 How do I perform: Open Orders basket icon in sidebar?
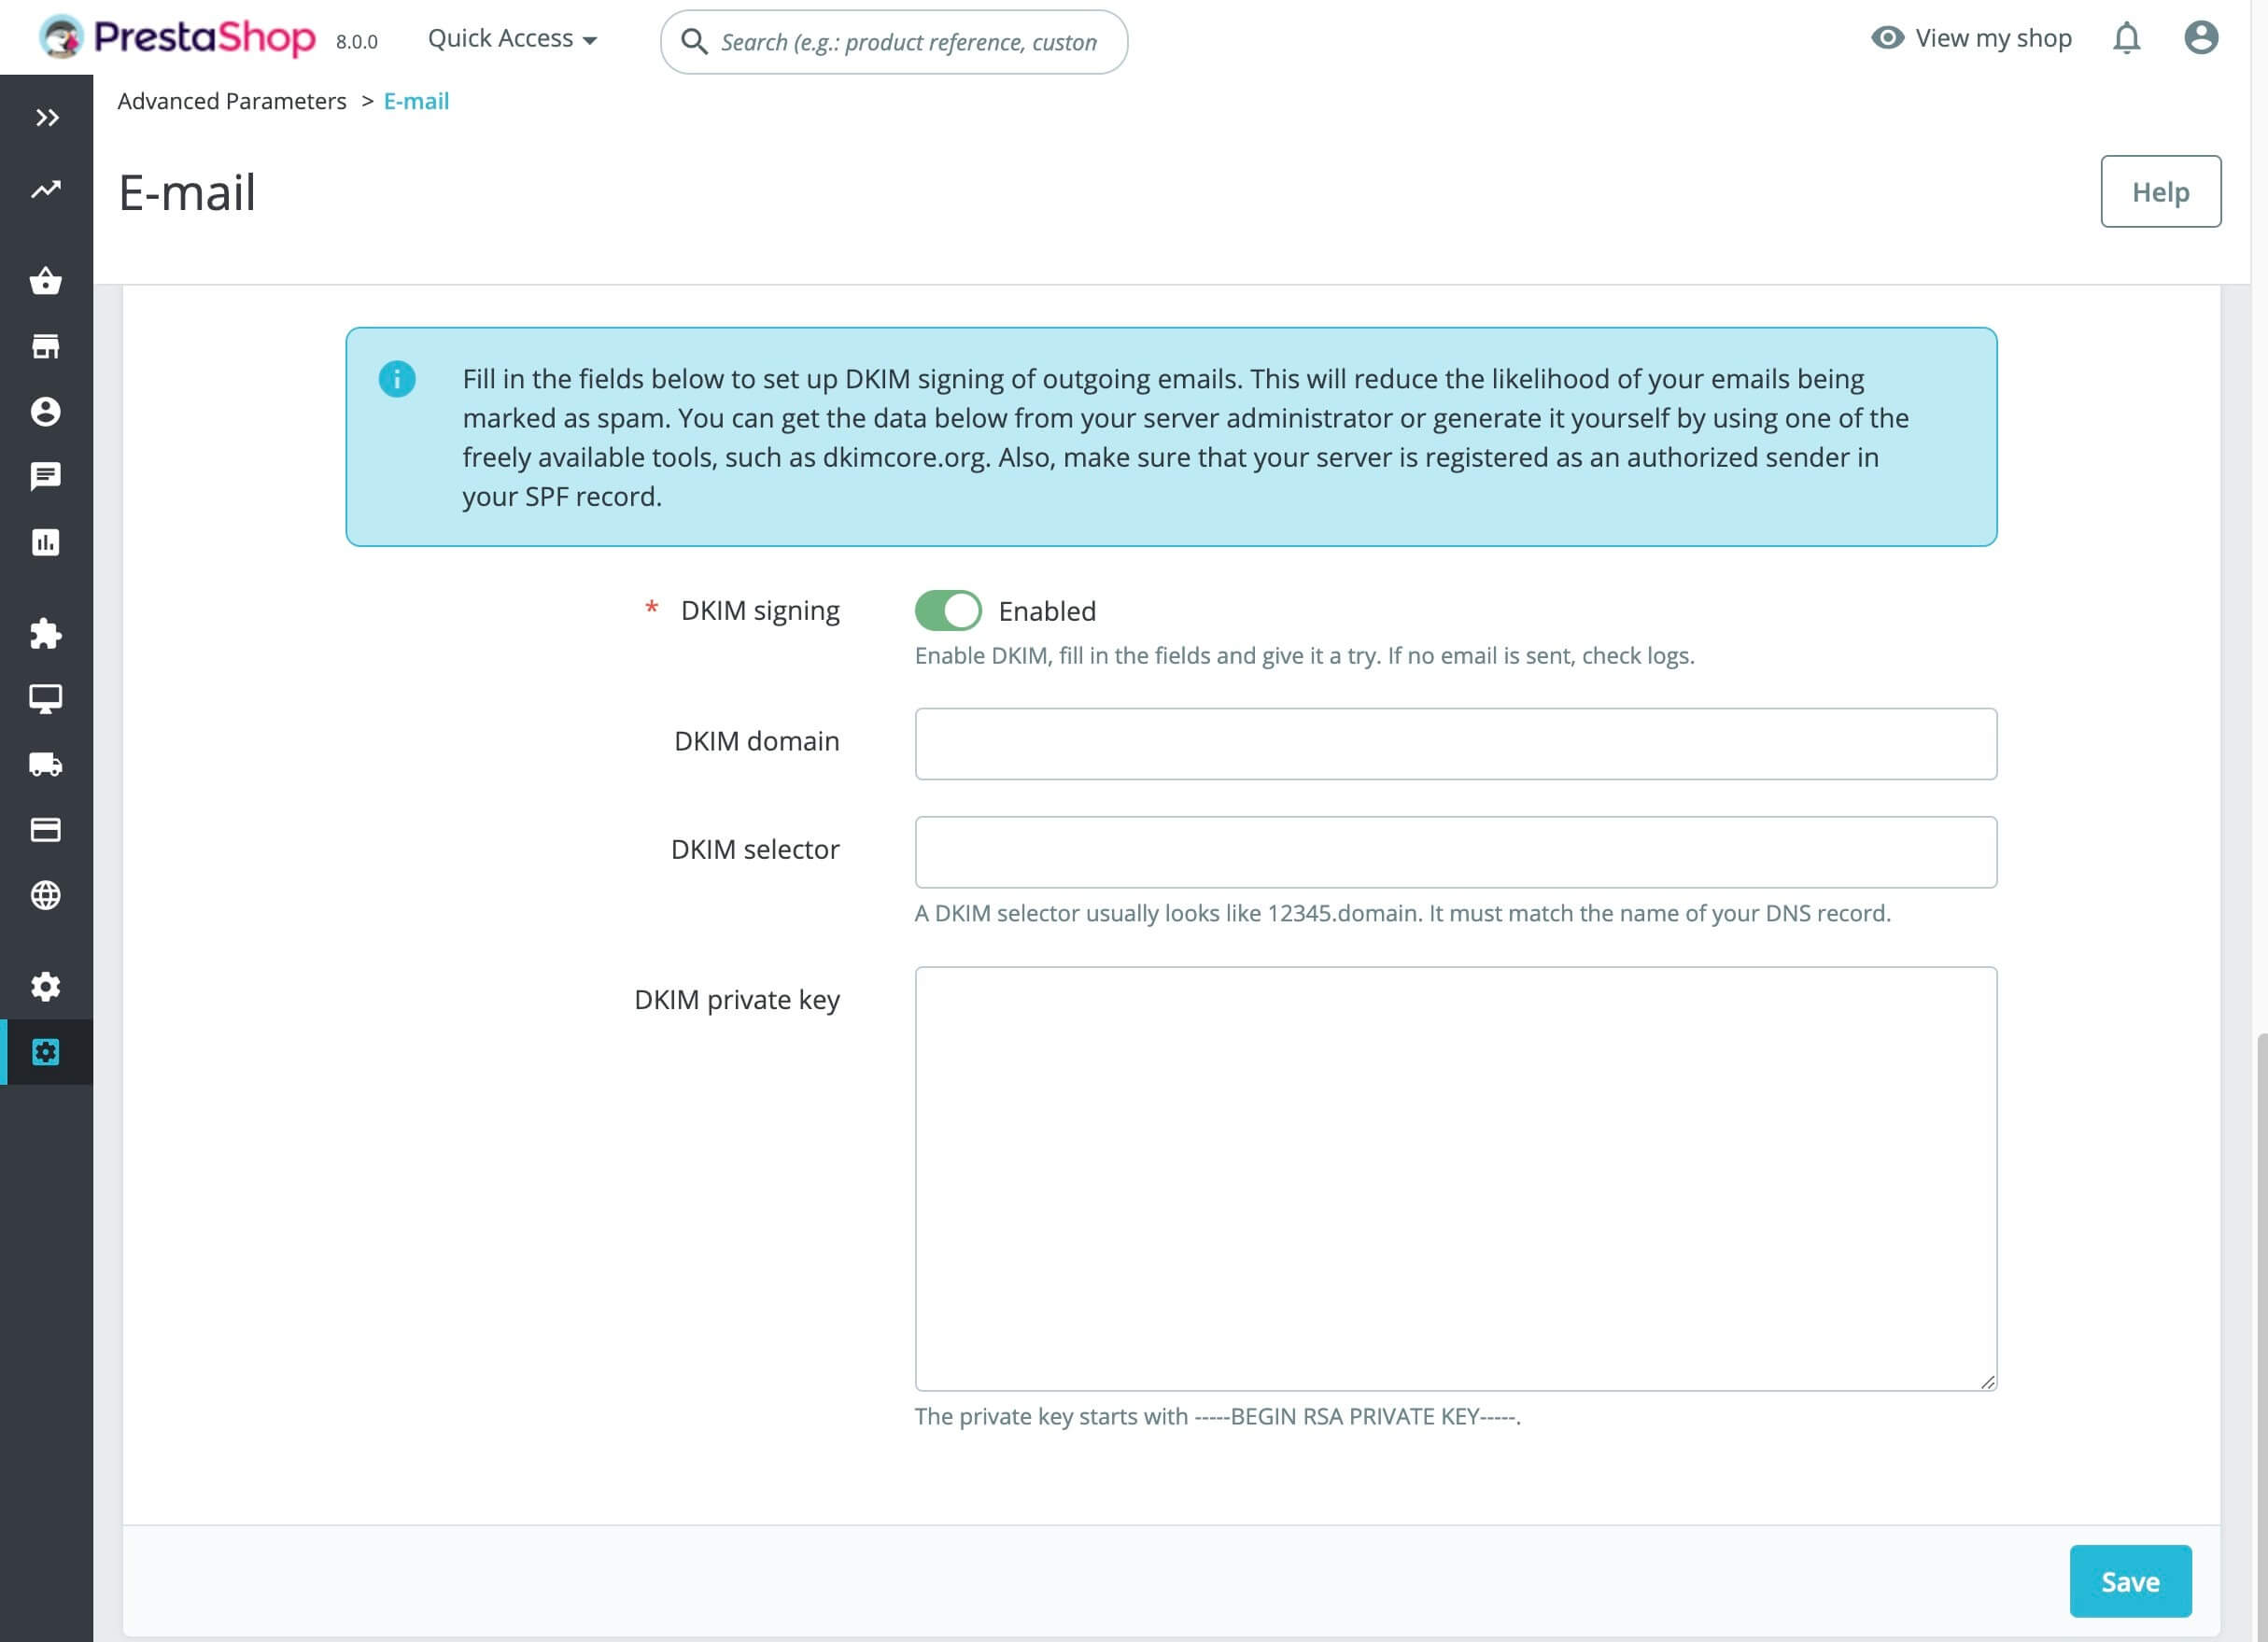click(x=46, y=281)
